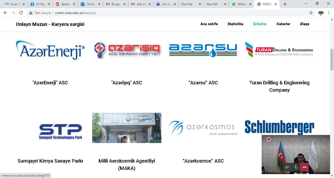Go to the Xəbərlər menu item
The height and width of the screenshot is (178, 334).
click(283, 24)
